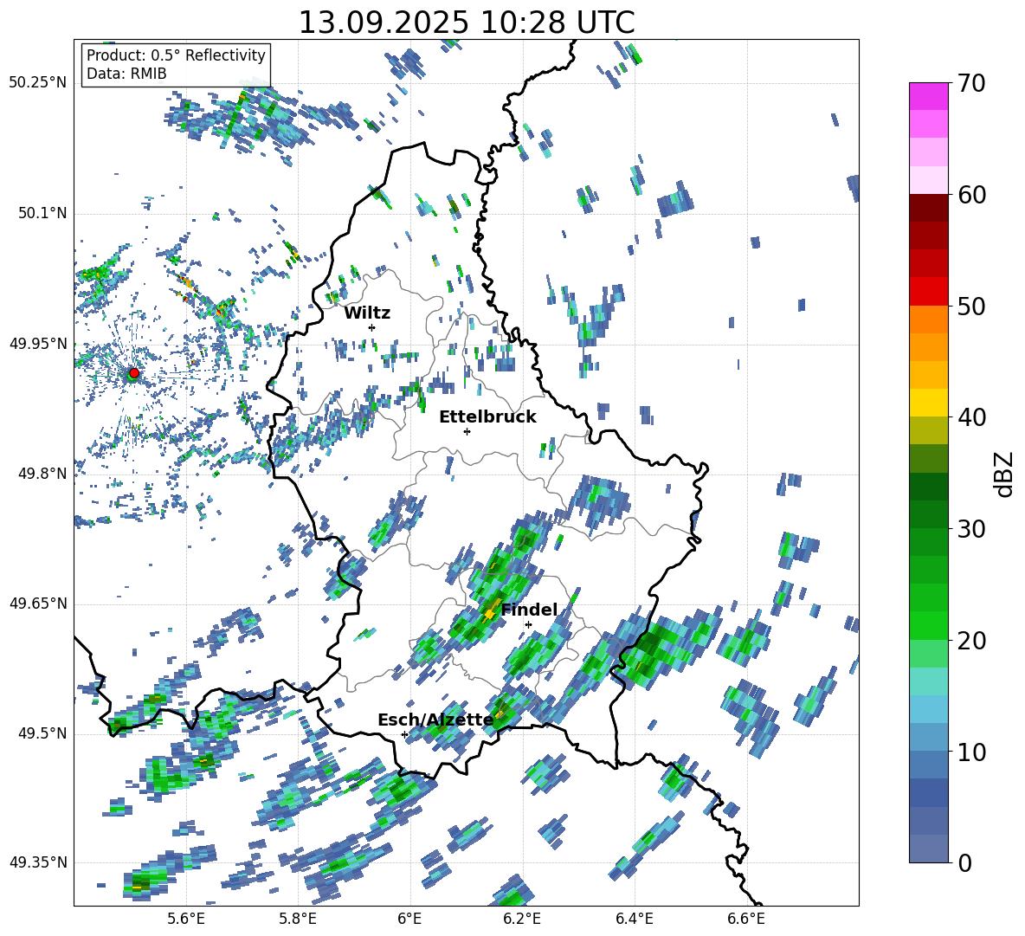Click the dBZ colorbar axis label
This screenshot has height=936, width=1025.
(1005, 474)
